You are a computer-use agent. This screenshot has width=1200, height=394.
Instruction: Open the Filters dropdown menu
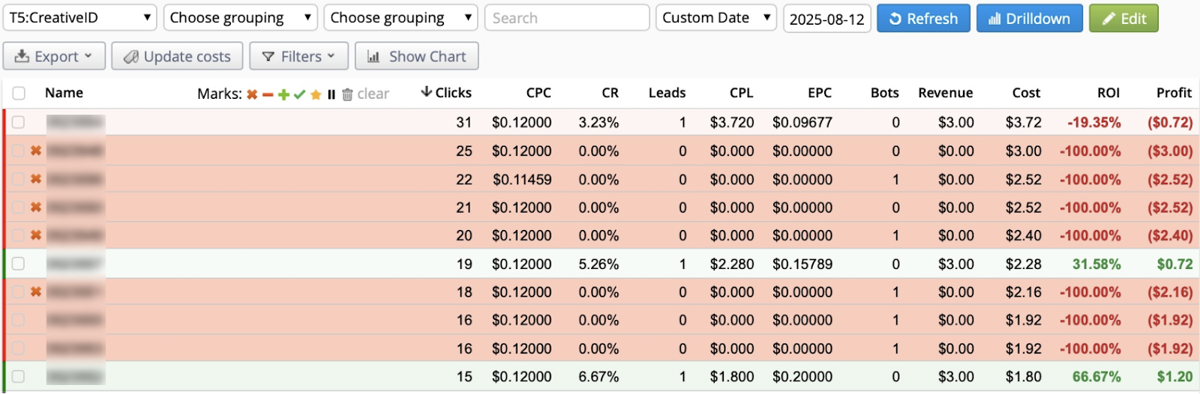click(x=298, y=56)
